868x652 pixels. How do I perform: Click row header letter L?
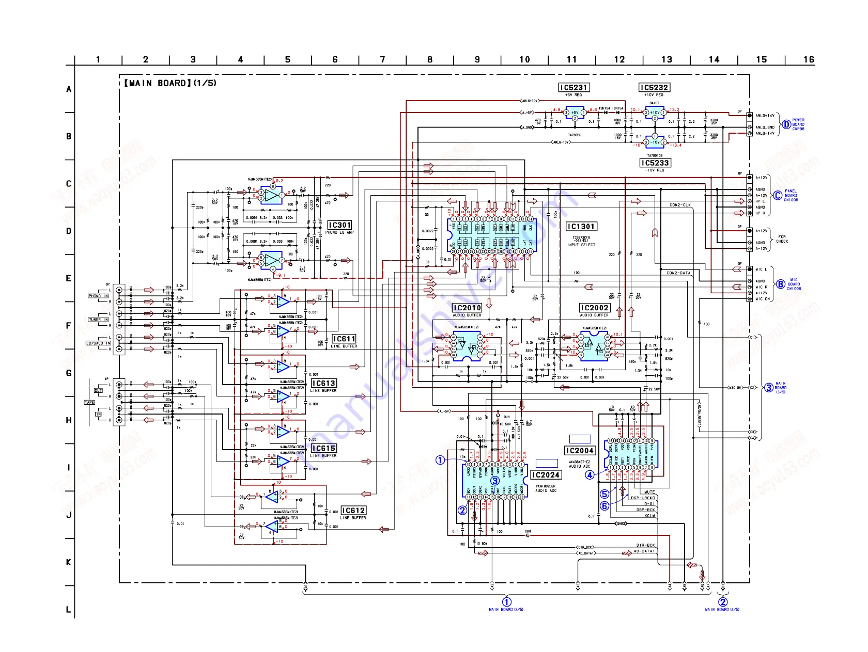[x=69, y=610]
